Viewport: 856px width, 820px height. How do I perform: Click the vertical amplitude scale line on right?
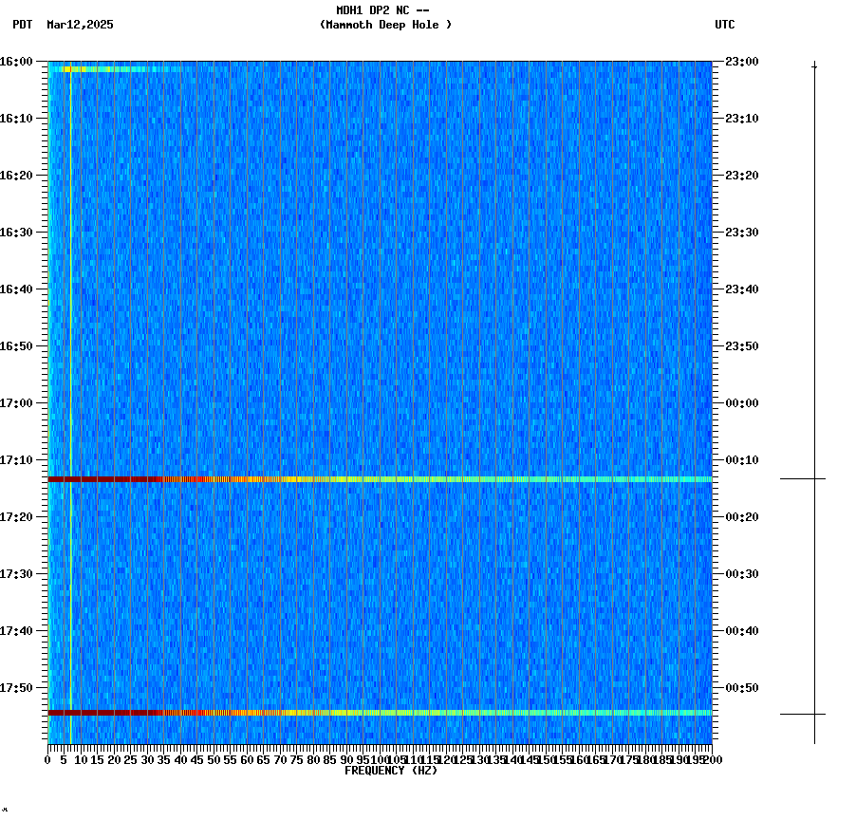click(814, 380)
